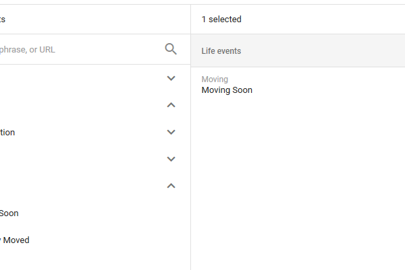Click the "tion" category label text
Viewport: 405px width, 270px height.
coord(7,132)
